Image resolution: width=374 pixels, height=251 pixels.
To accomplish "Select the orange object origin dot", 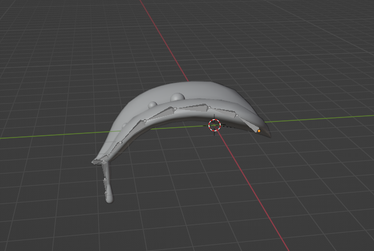I will coord(259,131).
